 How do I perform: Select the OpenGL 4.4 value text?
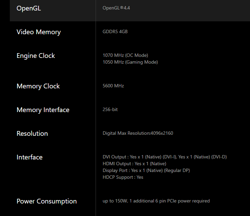pyautogui.click(x=116, y=8)
